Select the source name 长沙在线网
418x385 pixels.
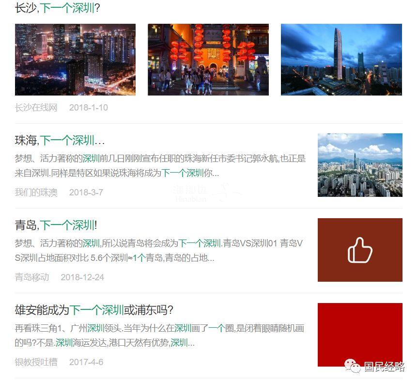(x=36, y=108)
